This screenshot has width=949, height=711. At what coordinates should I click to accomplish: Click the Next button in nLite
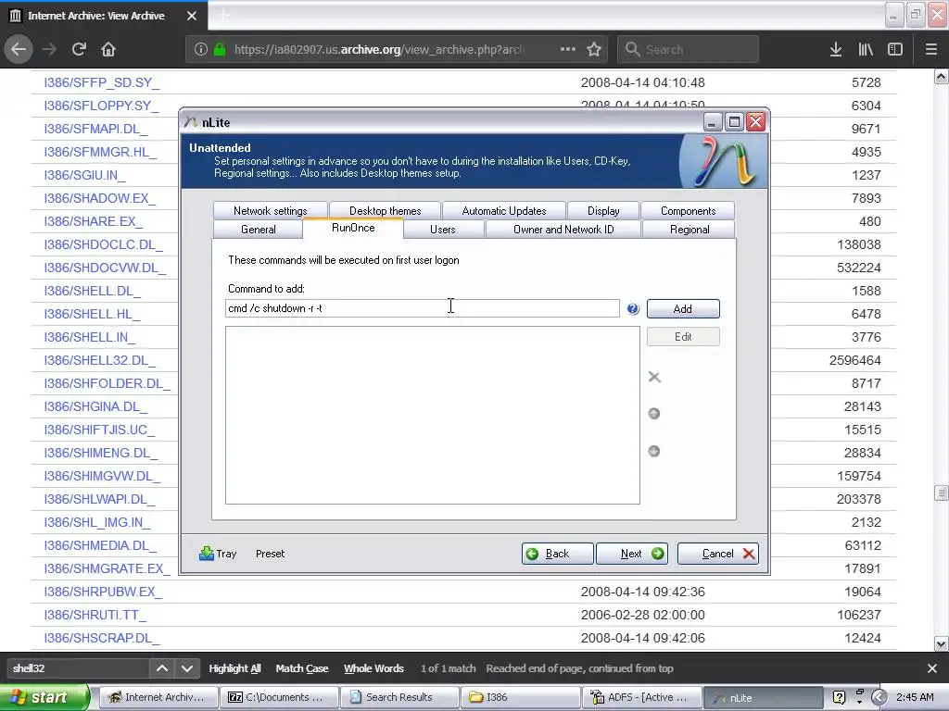pos(632,554)
